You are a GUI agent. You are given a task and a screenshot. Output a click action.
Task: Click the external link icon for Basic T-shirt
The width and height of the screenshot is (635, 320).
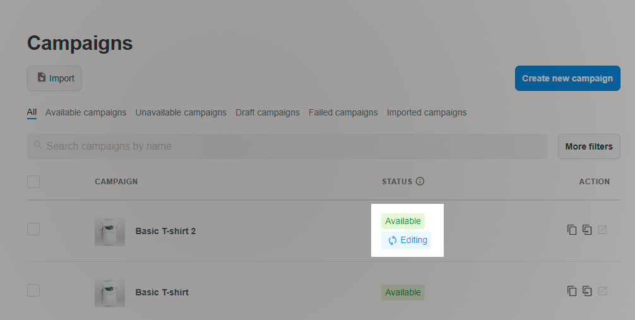[x=603, y=291]
